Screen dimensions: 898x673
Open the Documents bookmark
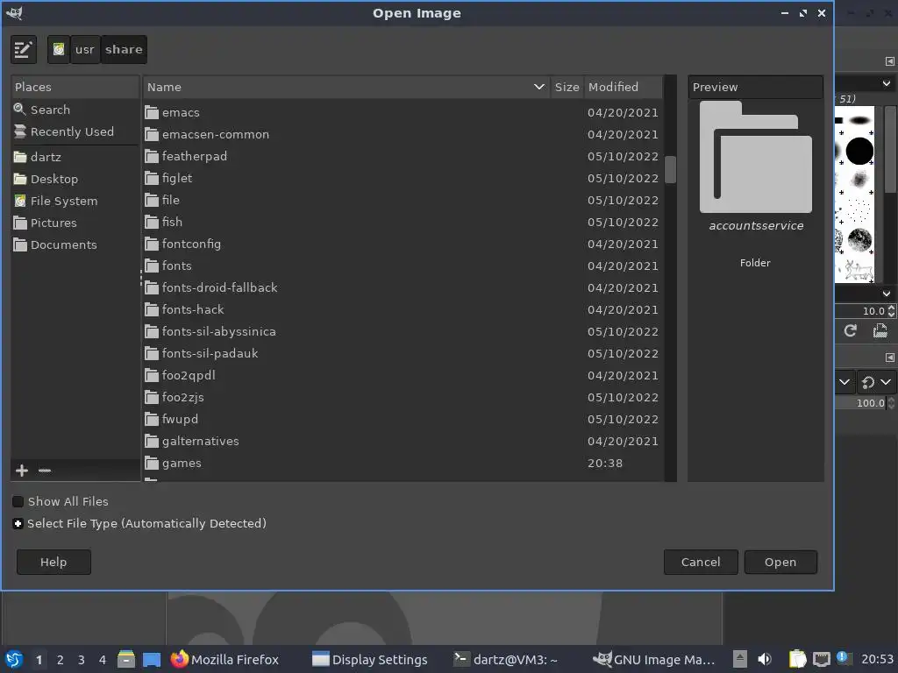click(75, 245)
